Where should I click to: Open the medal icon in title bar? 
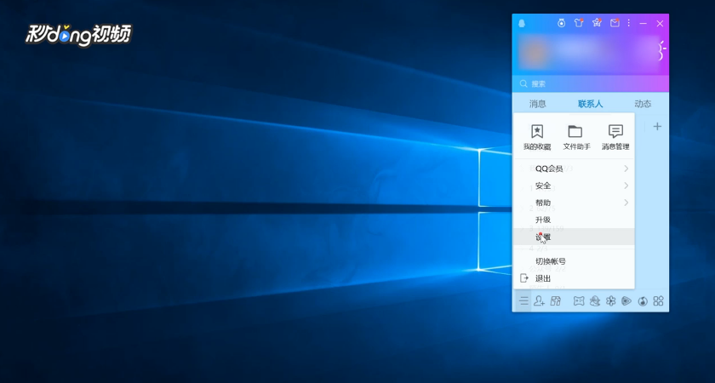click(x=561, y=23)
